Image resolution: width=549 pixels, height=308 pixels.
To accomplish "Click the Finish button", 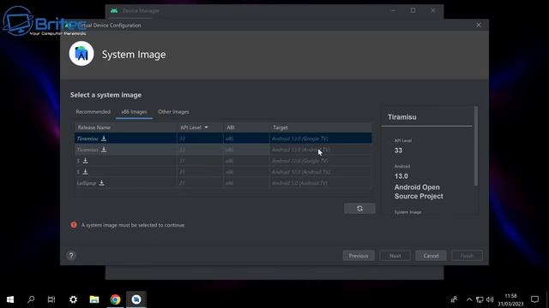I will (467, 256).
